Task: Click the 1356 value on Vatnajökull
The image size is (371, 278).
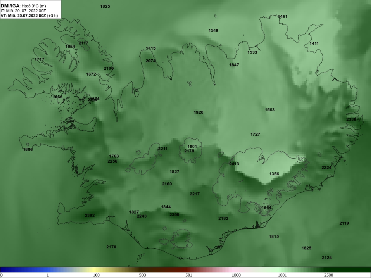Action: (274, 174)
